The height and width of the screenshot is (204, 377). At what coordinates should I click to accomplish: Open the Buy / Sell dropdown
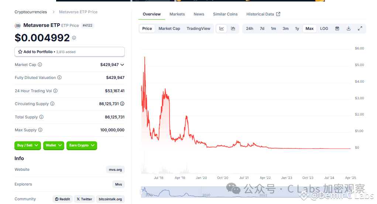(28, 145)
